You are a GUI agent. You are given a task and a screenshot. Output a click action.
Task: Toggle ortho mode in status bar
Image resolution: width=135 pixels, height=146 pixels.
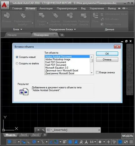pos(29,142)
